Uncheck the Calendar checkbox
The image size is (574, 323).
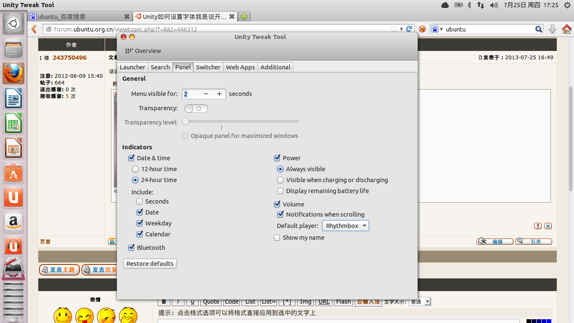(x=140, y=234)
